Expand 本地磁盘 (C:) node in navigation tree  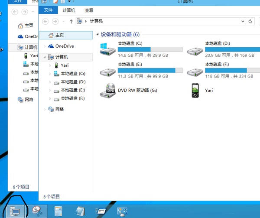point(50,74)
